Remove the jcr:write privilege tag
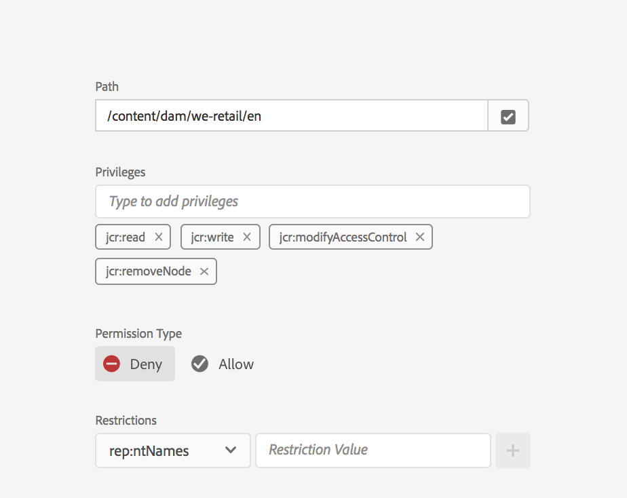Viewport: 627px width, 498px height. pos(247,237)
